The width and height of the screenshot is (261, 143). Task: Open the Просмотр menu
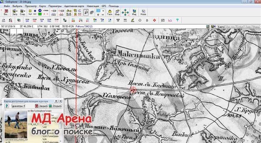[31, 6]
